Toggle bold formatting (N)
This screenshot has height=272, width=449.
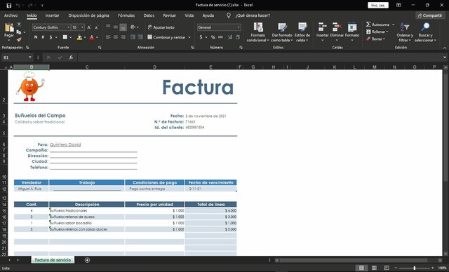tap(36, 37)
